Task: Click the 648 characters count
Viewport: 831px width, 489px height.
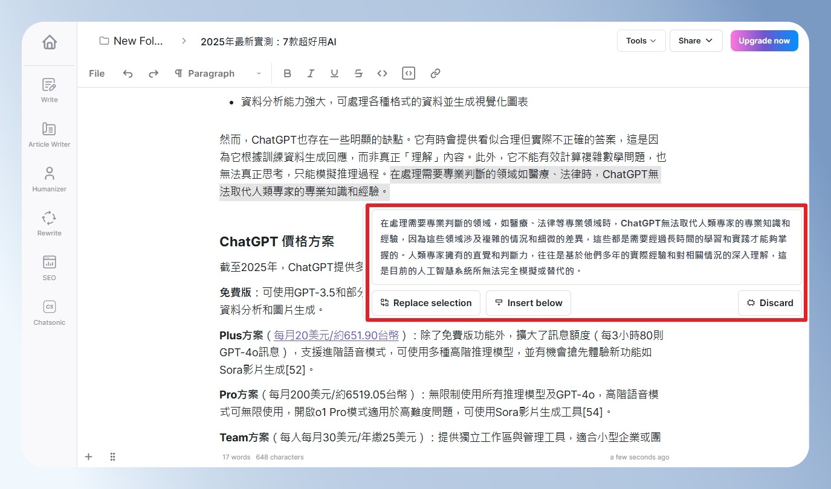Action: [280, 457]
